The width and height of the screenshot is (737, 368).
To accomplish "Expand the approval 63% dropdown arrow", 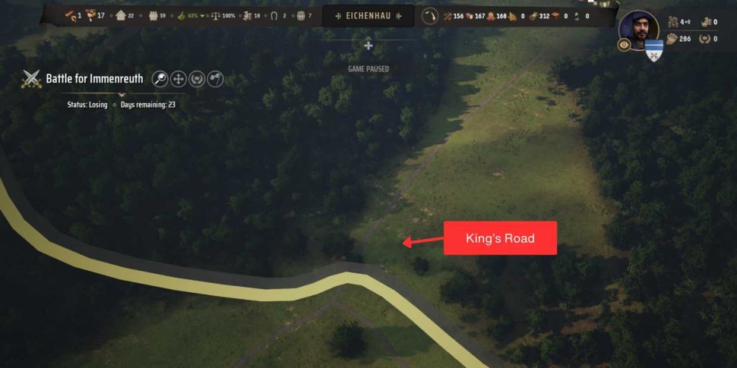I will click(x=202, y=16).
